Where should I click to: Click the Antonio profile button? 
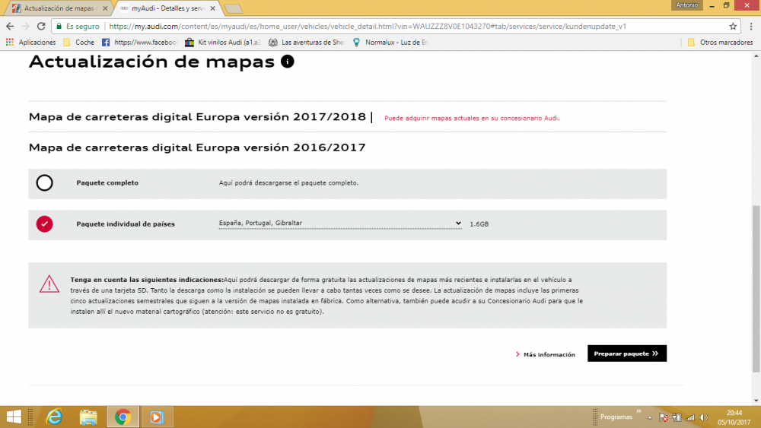pyautogui.click(x=686, y=5)
